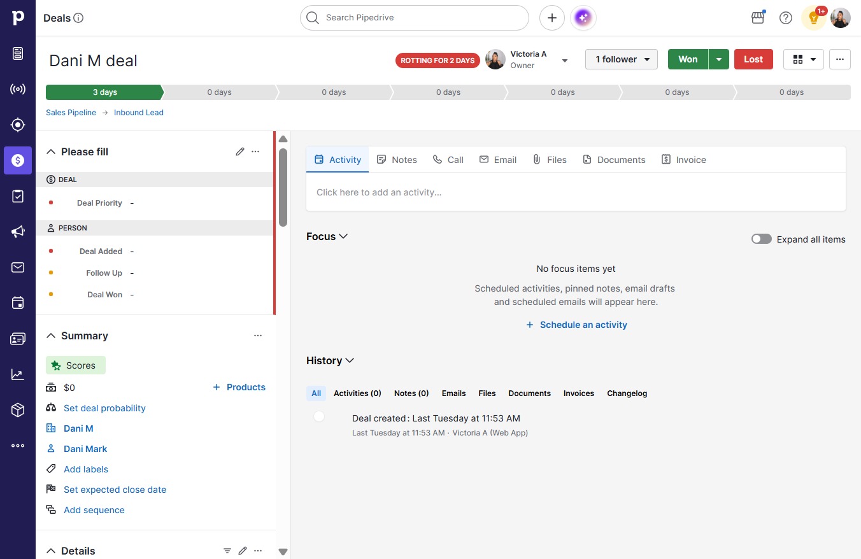This screenshot has height=559, width=861.
Task: Click Schedule an activity link
Action: click(x=576, y=325)
